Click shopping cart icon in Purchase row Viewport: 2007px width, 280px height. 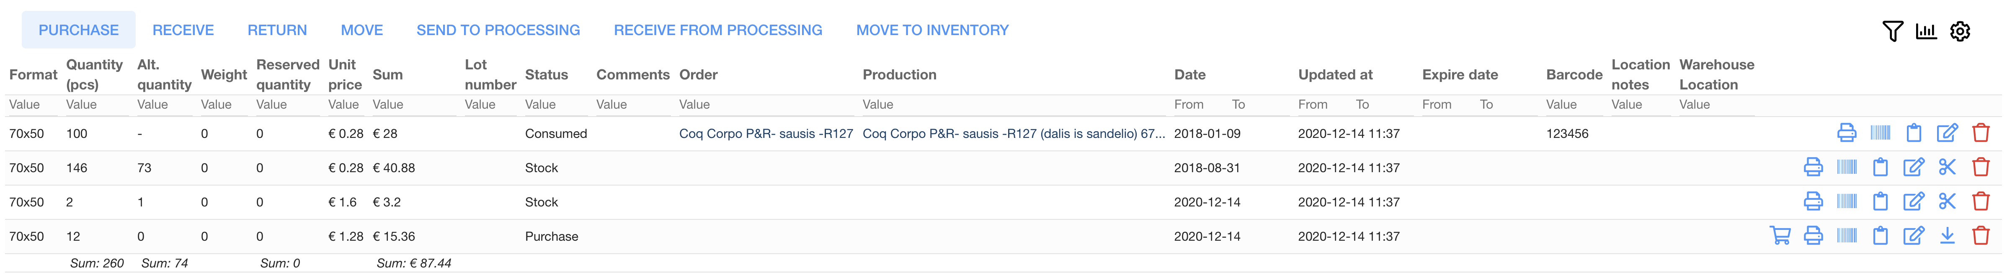(x=1780, y=236)
